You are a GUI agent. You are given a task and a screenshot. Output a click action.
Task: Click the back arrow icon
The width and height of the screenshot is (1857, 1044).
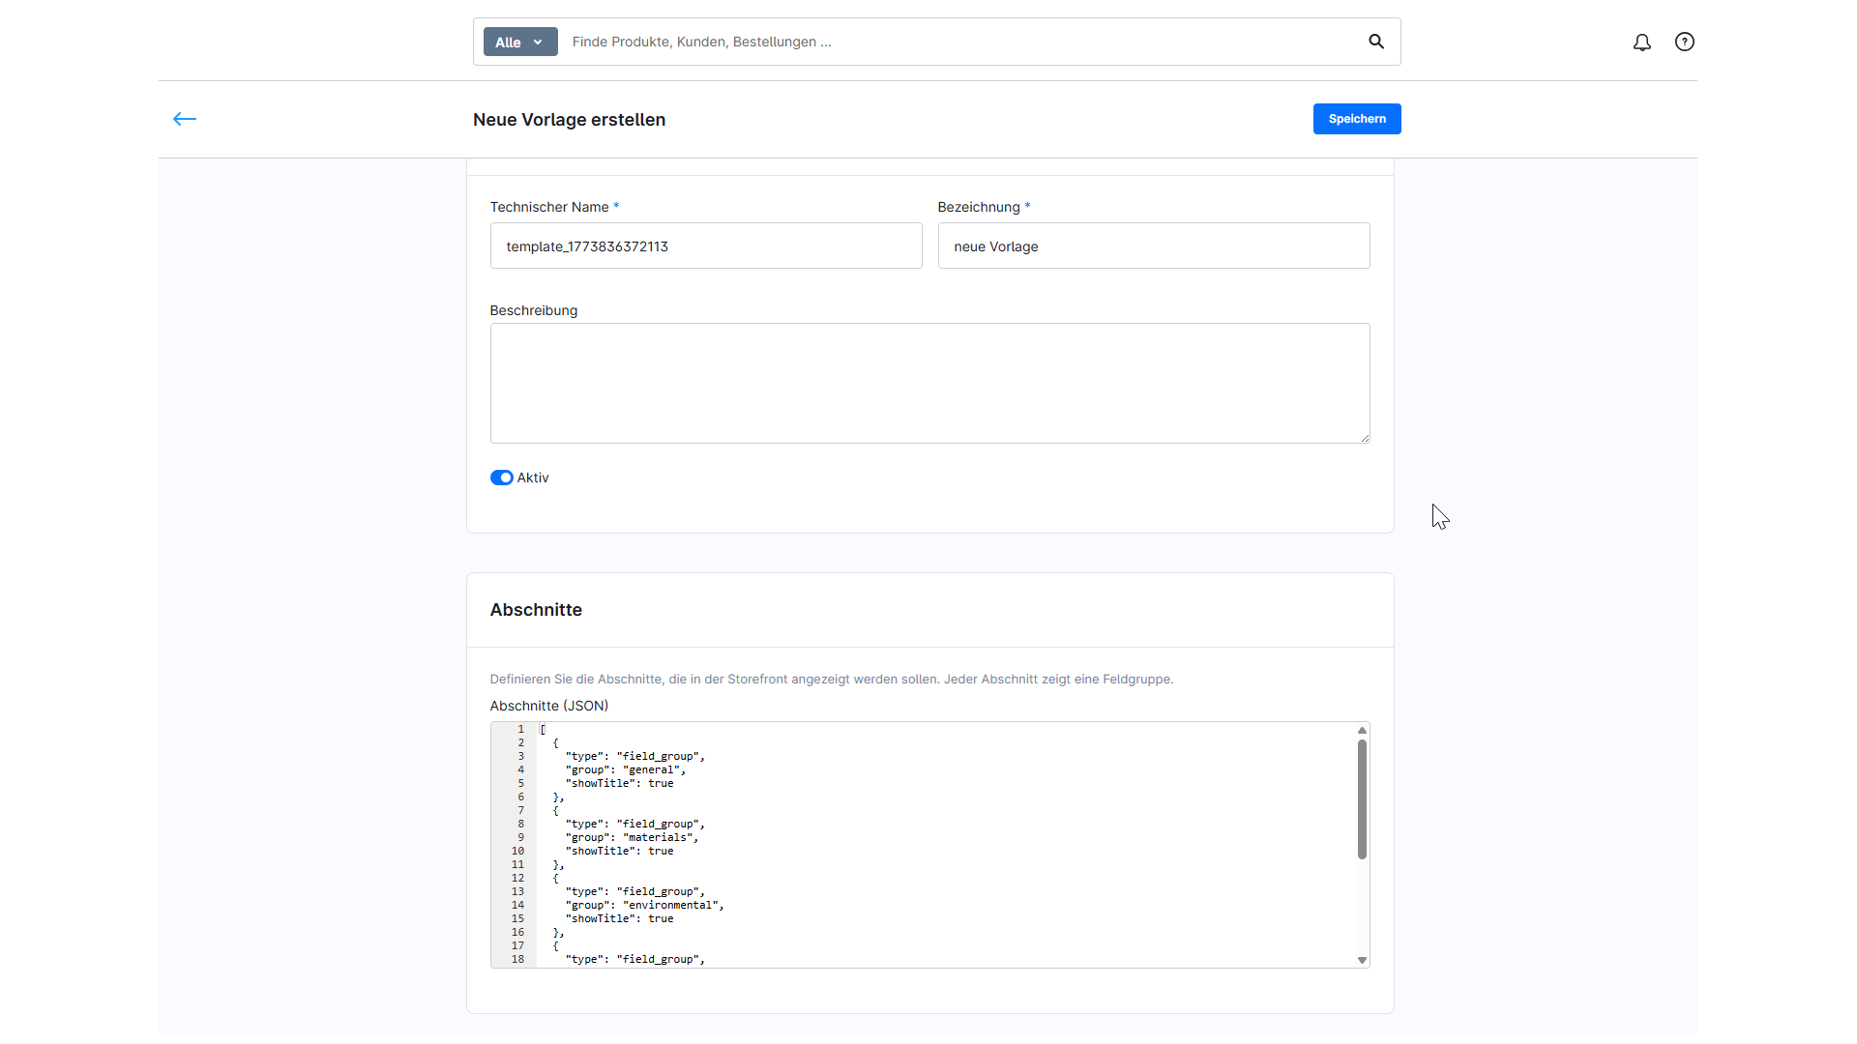185,119
